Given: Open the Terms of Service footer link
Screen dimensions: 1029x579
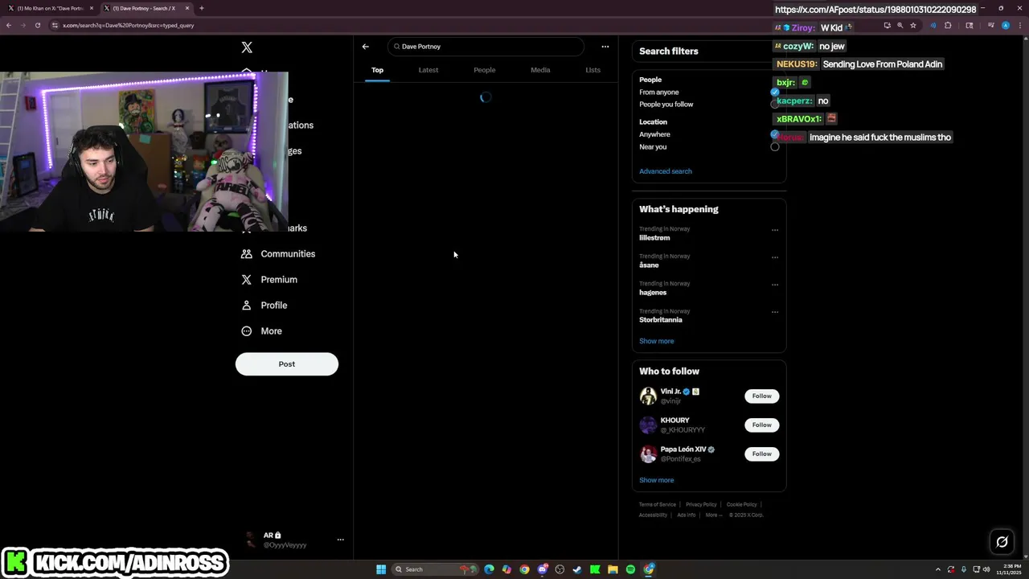Looking at the screenshot, I should pos(658,504).
